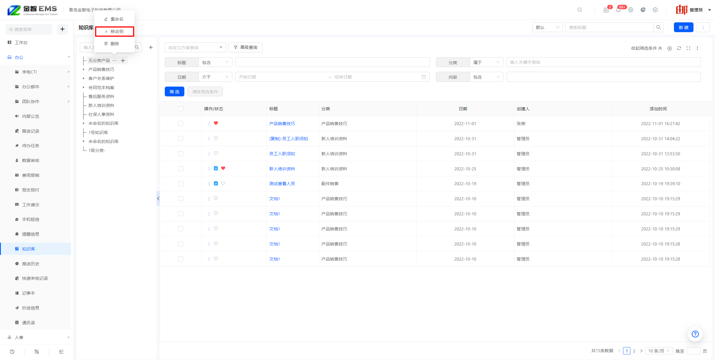The height and width of the screenshot is (360, 715).
Task: Select 重命名 from the context menu
Action: click(x=115, y=19)
